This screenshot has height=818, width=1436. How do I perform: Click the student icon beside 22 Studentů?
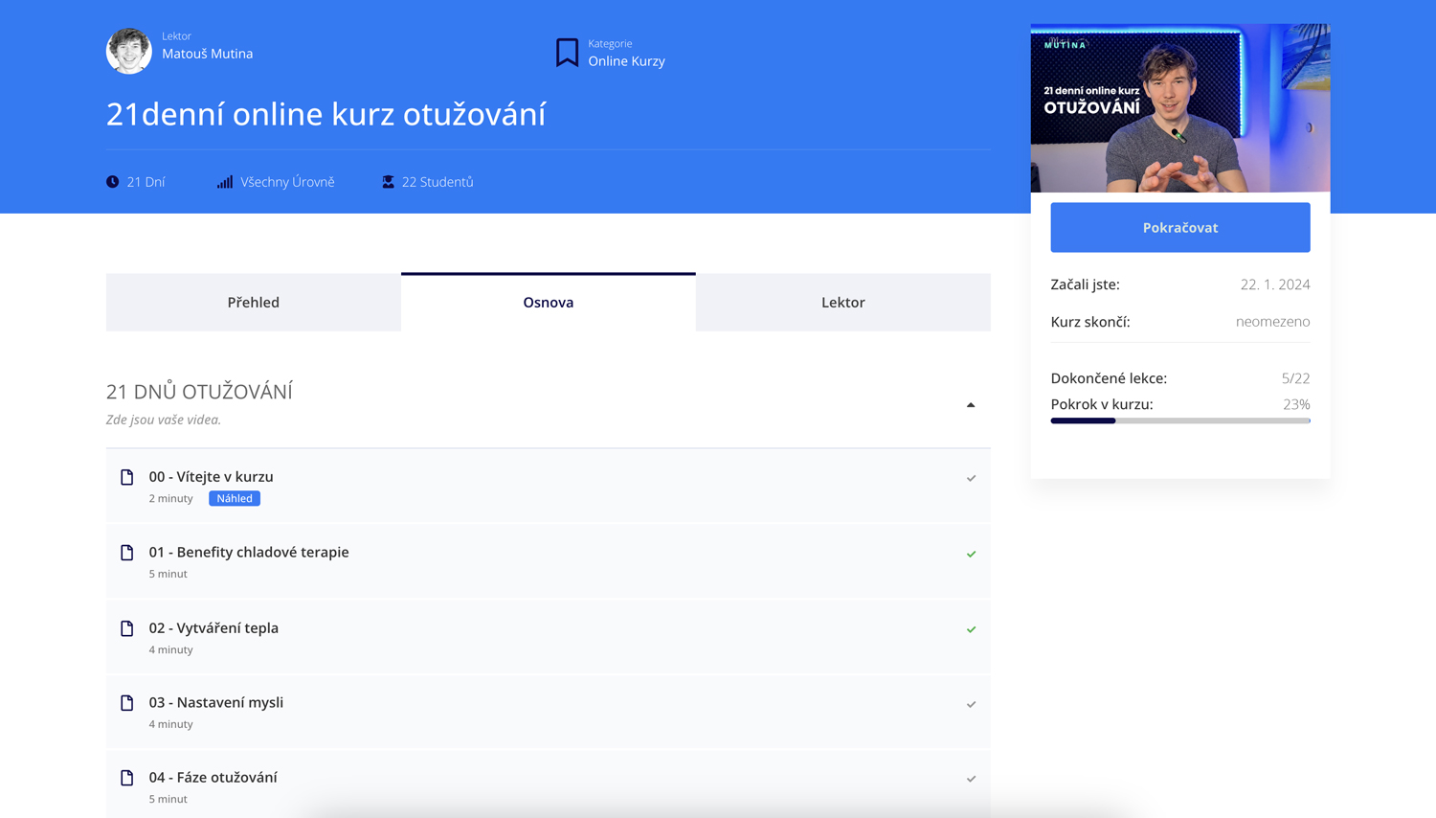[x=388, y=182]
